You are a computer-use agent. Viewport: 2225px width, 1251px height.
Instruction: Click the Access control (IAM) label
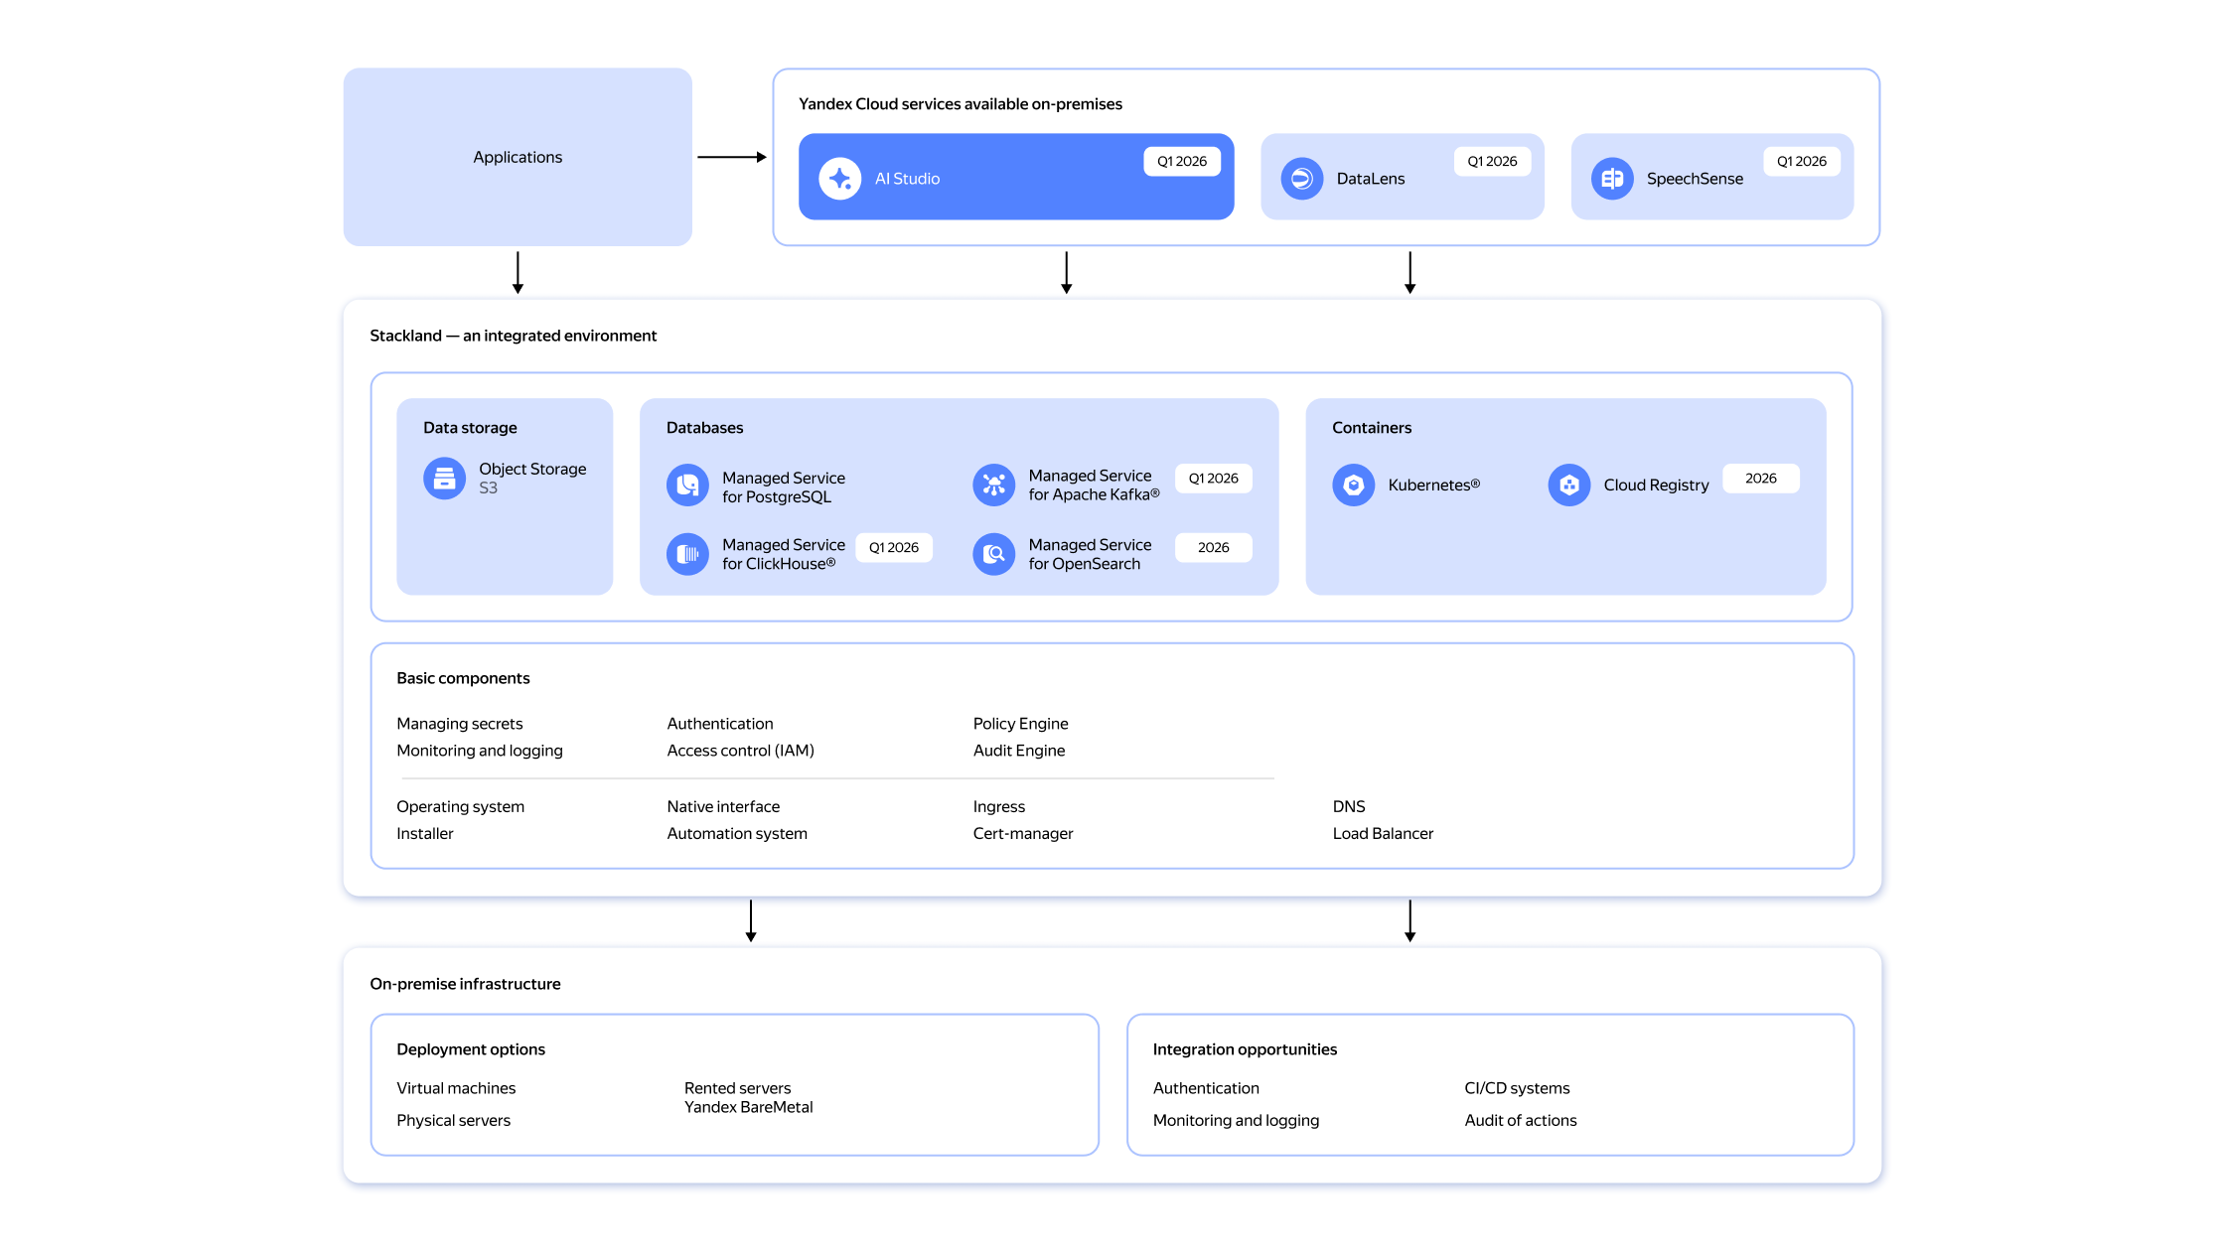[x=740, y=751]
